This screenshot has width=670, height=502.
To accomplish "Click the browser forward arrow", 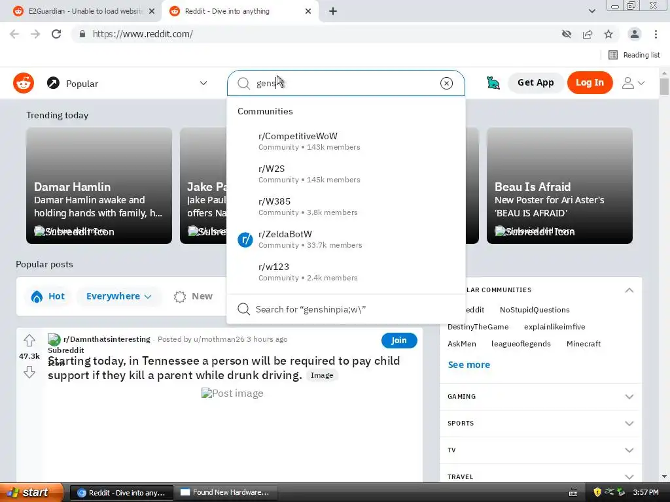I will [35, 34].
